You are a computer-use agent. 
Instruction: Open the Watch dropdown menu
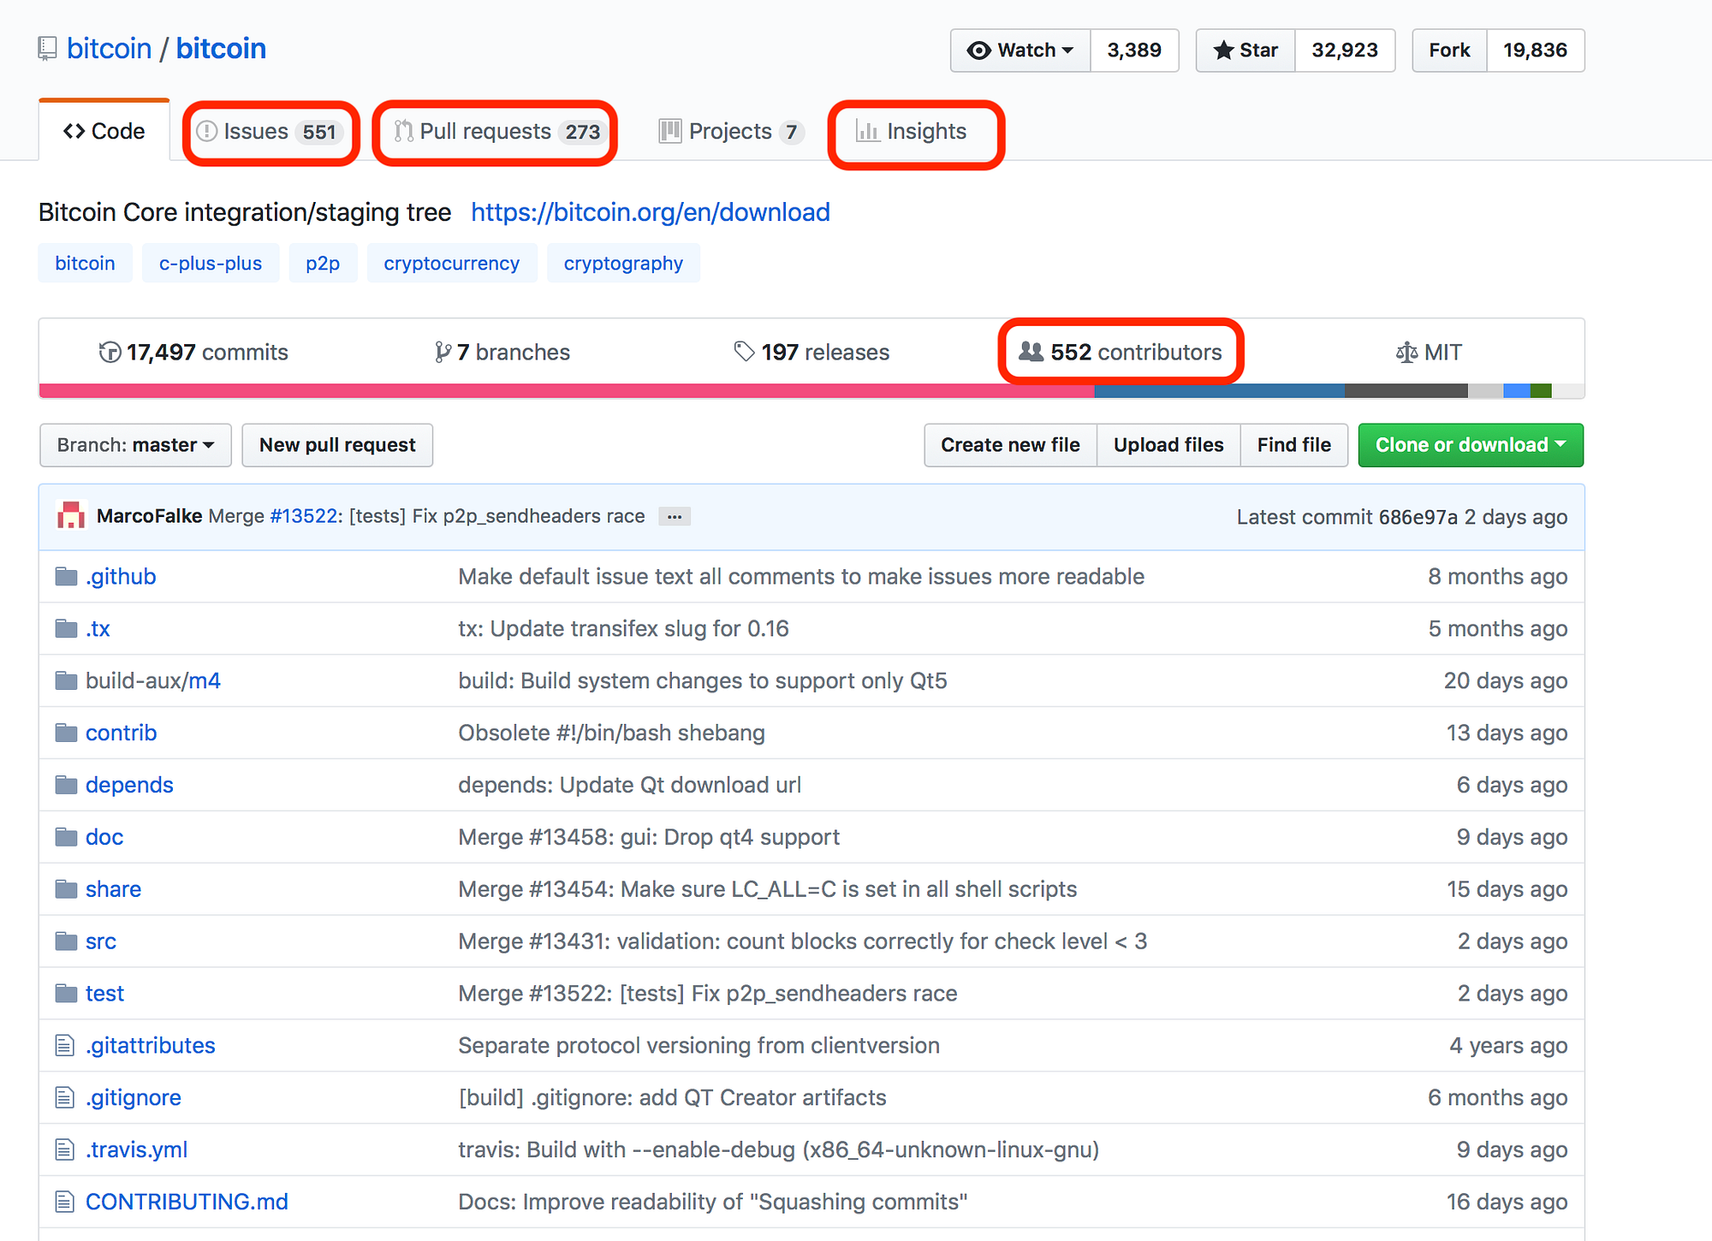coord(1020,50)
